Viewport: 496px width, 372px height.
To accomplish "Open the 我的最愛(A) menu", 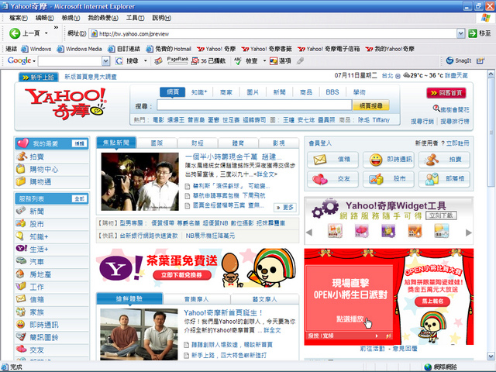I will (103, 18).
